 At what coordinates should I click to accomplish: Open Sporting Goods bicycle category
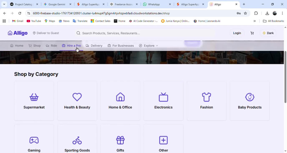pos(77,139)
